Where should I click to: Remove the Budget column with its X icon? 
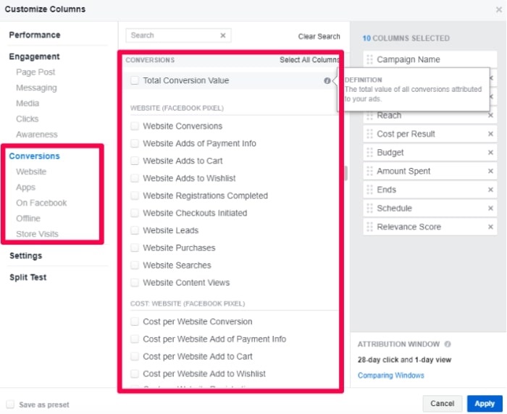[490, 152]
